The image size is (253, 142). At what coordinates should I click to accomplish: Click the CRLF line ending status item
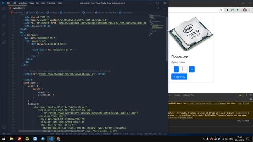coord(132,134)
